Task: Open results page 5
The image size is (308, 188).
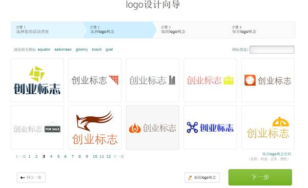Action: pos(58,157)
